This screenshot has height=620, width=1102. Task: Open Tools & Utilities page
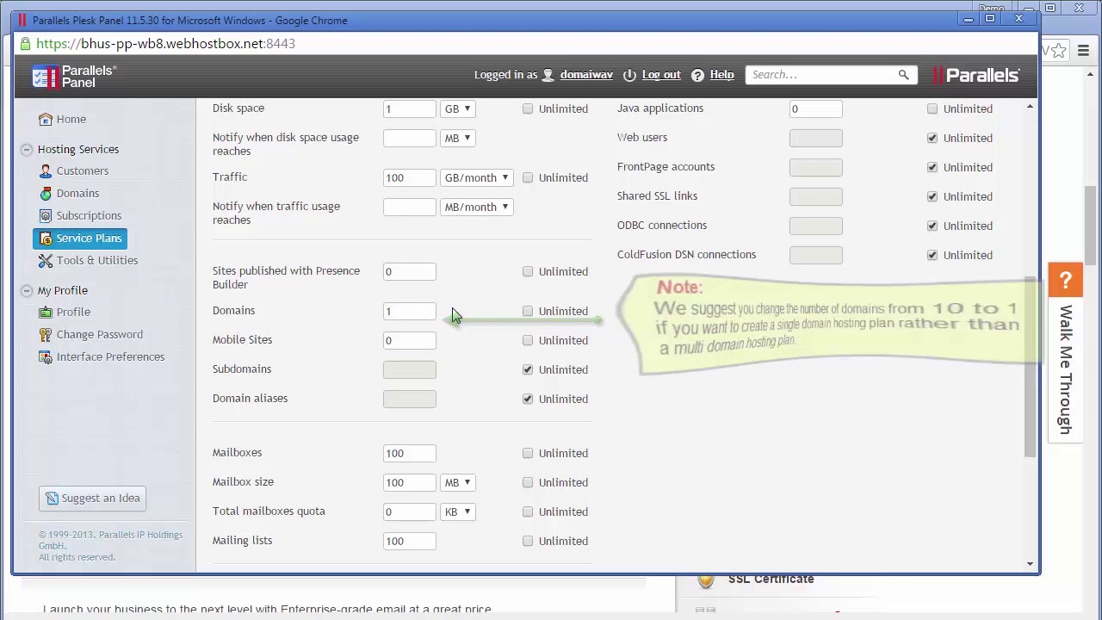97,260
